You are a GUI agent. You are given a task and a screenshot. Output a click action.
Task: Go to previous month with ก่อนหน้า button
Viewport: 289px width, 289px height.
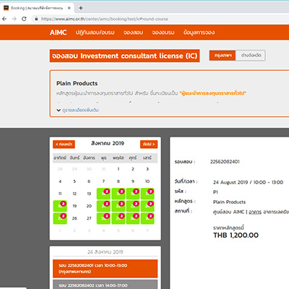[64, 144]
